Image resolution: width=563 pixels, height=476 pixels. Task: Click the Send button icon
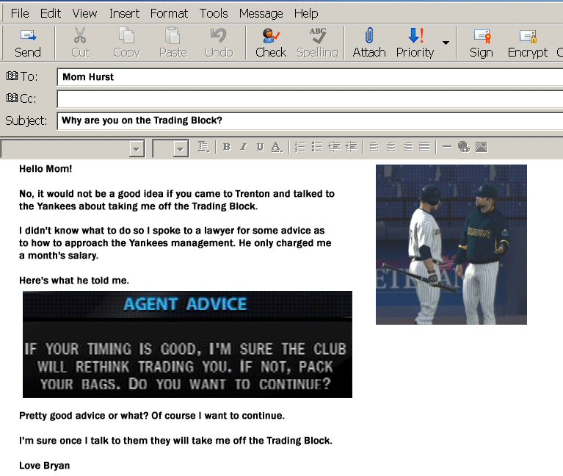pos(28,35)
